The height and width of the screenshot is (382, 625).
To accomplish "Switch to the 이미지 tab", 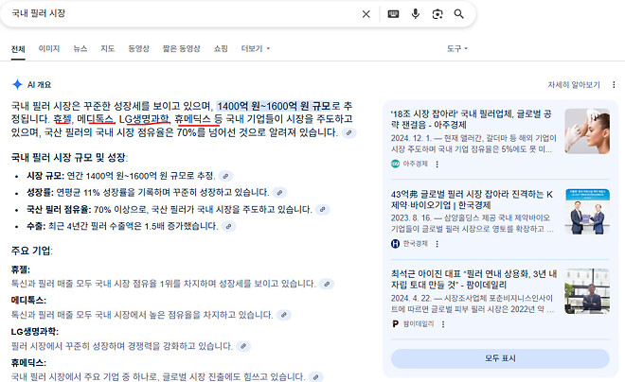I will point(49,48).
